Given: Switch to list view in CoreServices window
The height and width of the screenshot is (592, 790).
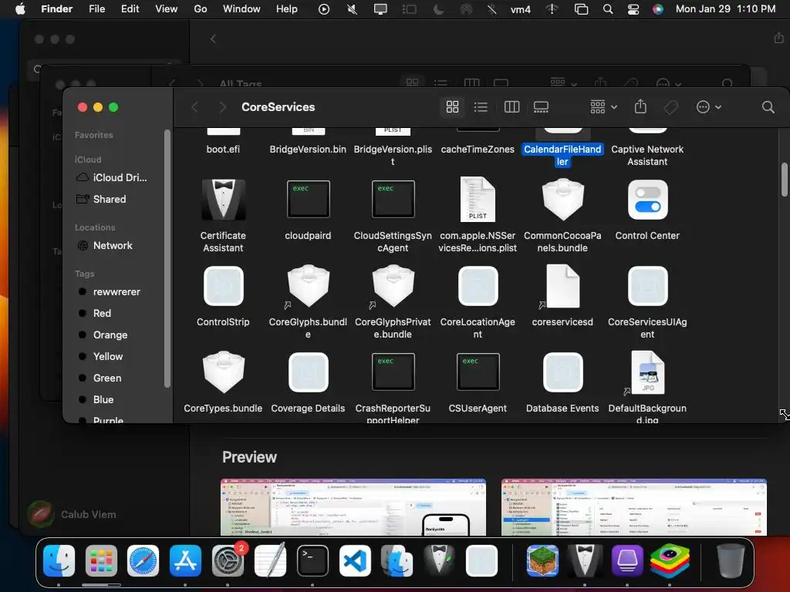Looking at the screenshot, I should [x=481, y=106].
